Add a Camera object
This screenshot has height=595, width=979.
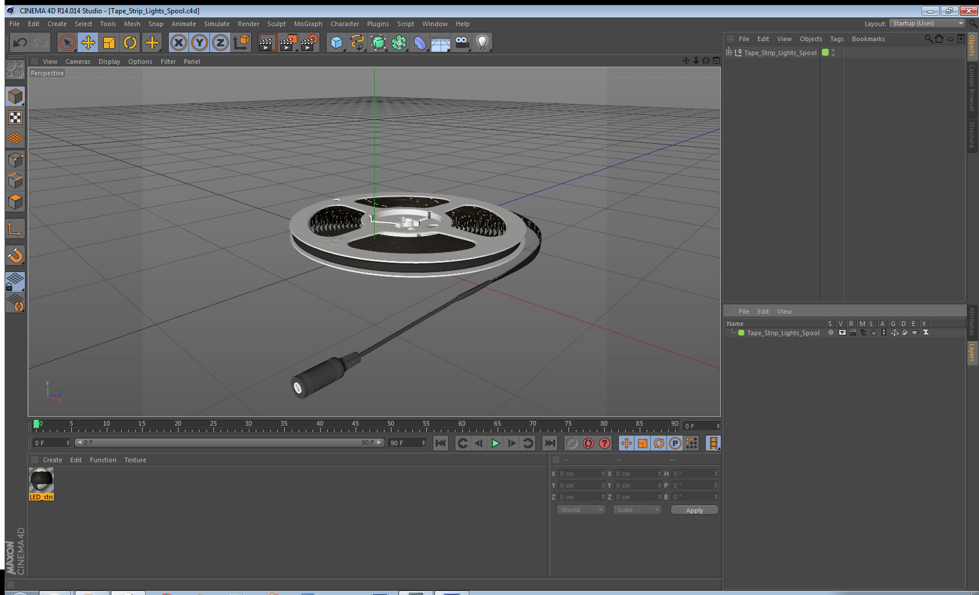tap(462, 42)
